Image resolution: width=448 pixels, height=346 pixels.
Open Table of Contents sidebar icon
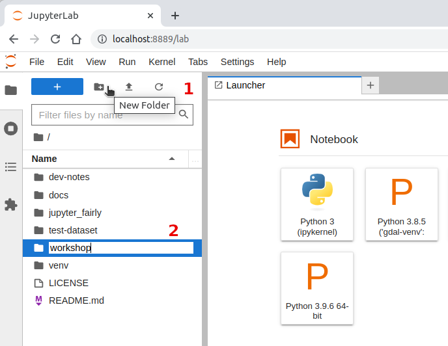[x=11, y=166]
